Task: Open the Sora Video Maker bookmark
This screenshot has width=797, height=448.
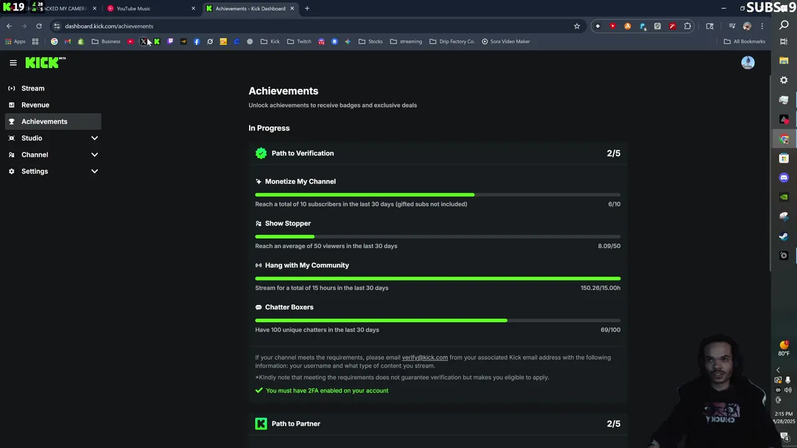Action: pos(506,42)
